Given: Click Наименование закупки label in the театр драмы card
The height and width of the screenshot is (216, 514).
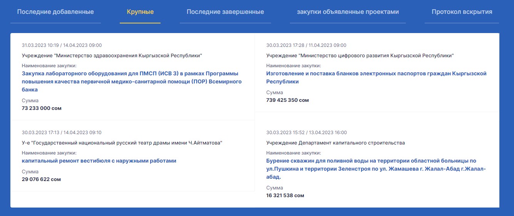Looking at the screenshot, I should coord(49,153).
